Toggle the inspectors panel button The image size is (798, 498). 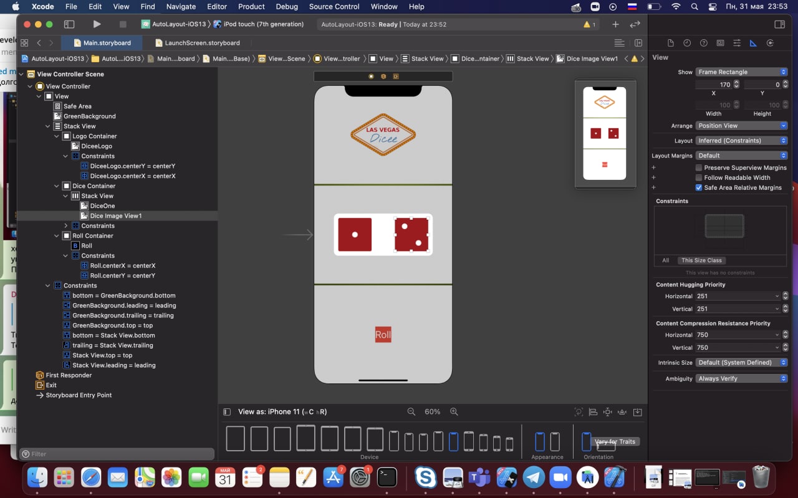(779, 24)
